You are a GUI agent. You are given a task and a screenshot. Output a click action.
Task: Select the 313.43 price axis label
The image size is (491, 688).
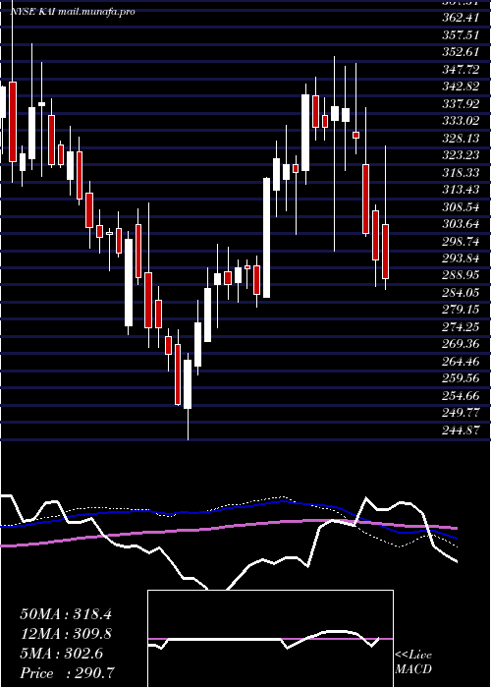point(461,190)
